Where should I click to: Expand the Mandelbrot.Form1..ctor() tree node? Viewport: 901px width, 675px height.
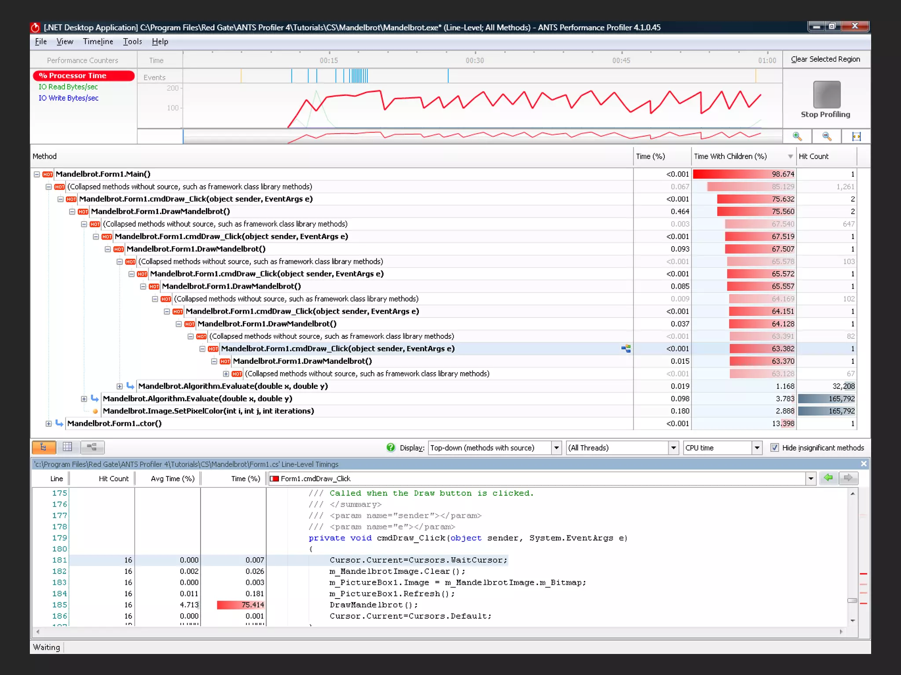click(x=48, y=424)
